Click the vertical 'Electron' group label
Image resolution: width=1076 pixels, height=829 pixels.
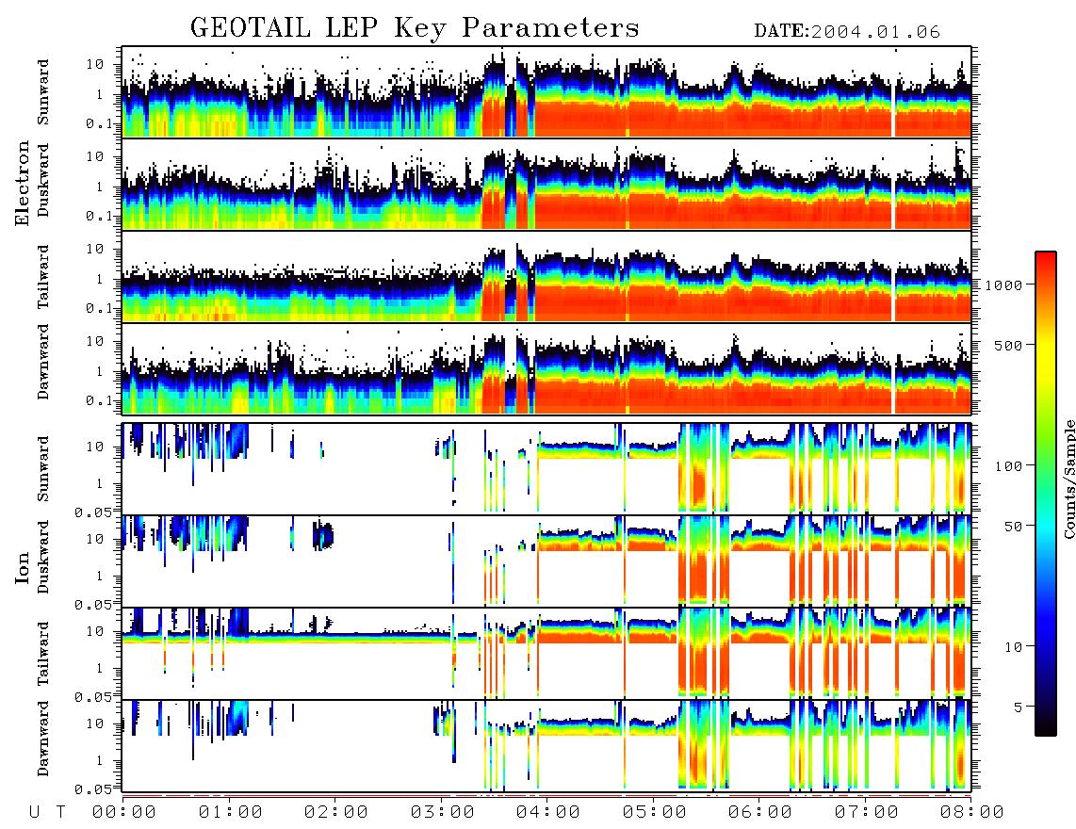[23, 183]
